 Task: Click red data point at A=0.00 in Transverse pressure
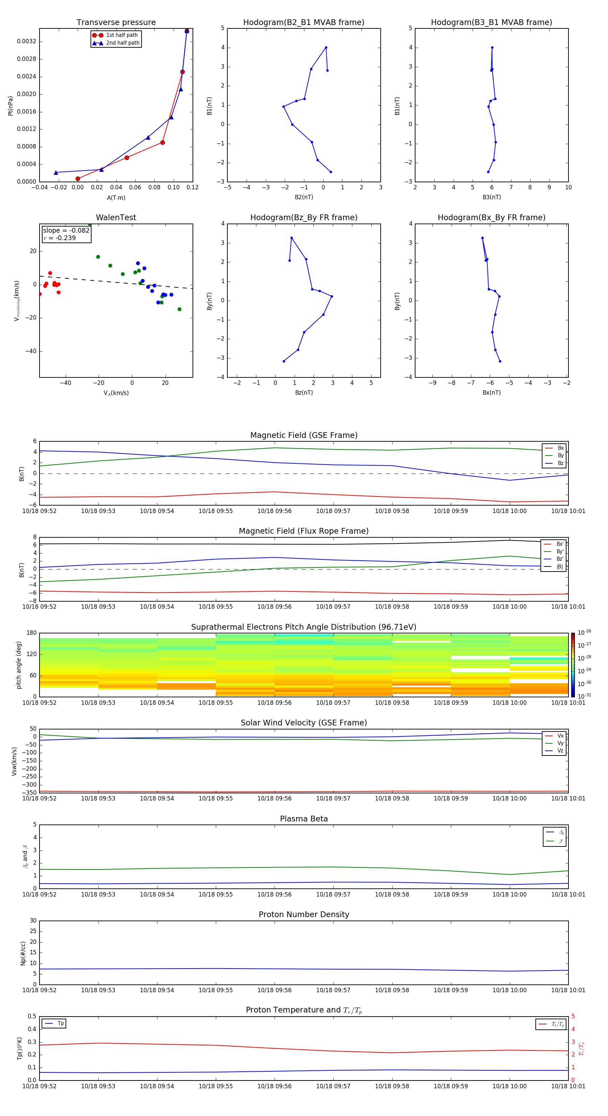[x=78, y=179]
